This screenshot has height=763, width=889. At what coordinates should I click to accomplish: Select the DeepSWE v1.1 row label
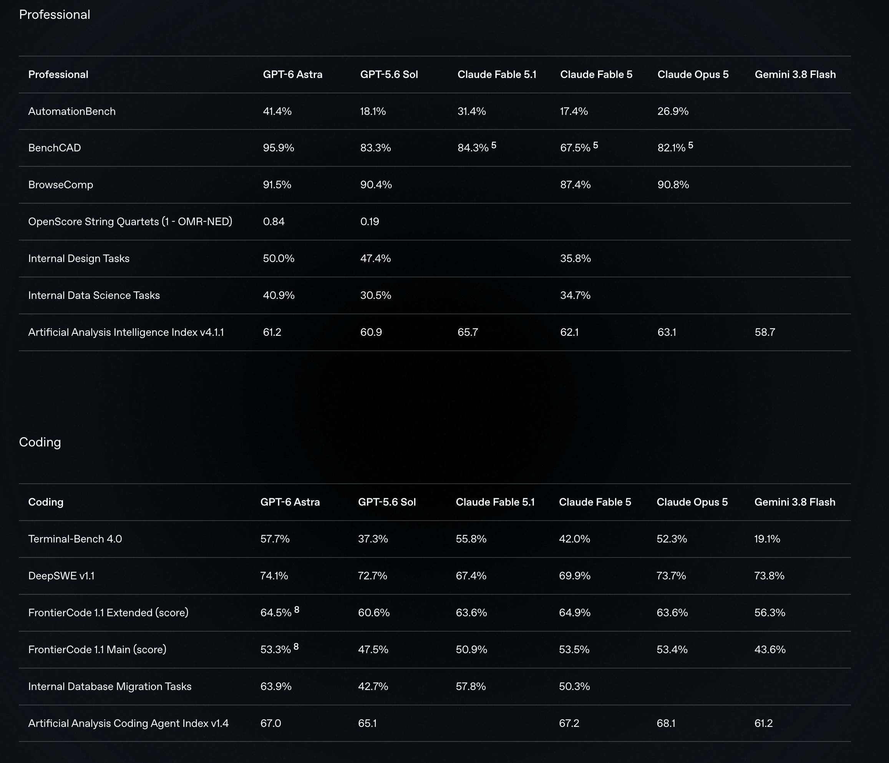(61, 576)
